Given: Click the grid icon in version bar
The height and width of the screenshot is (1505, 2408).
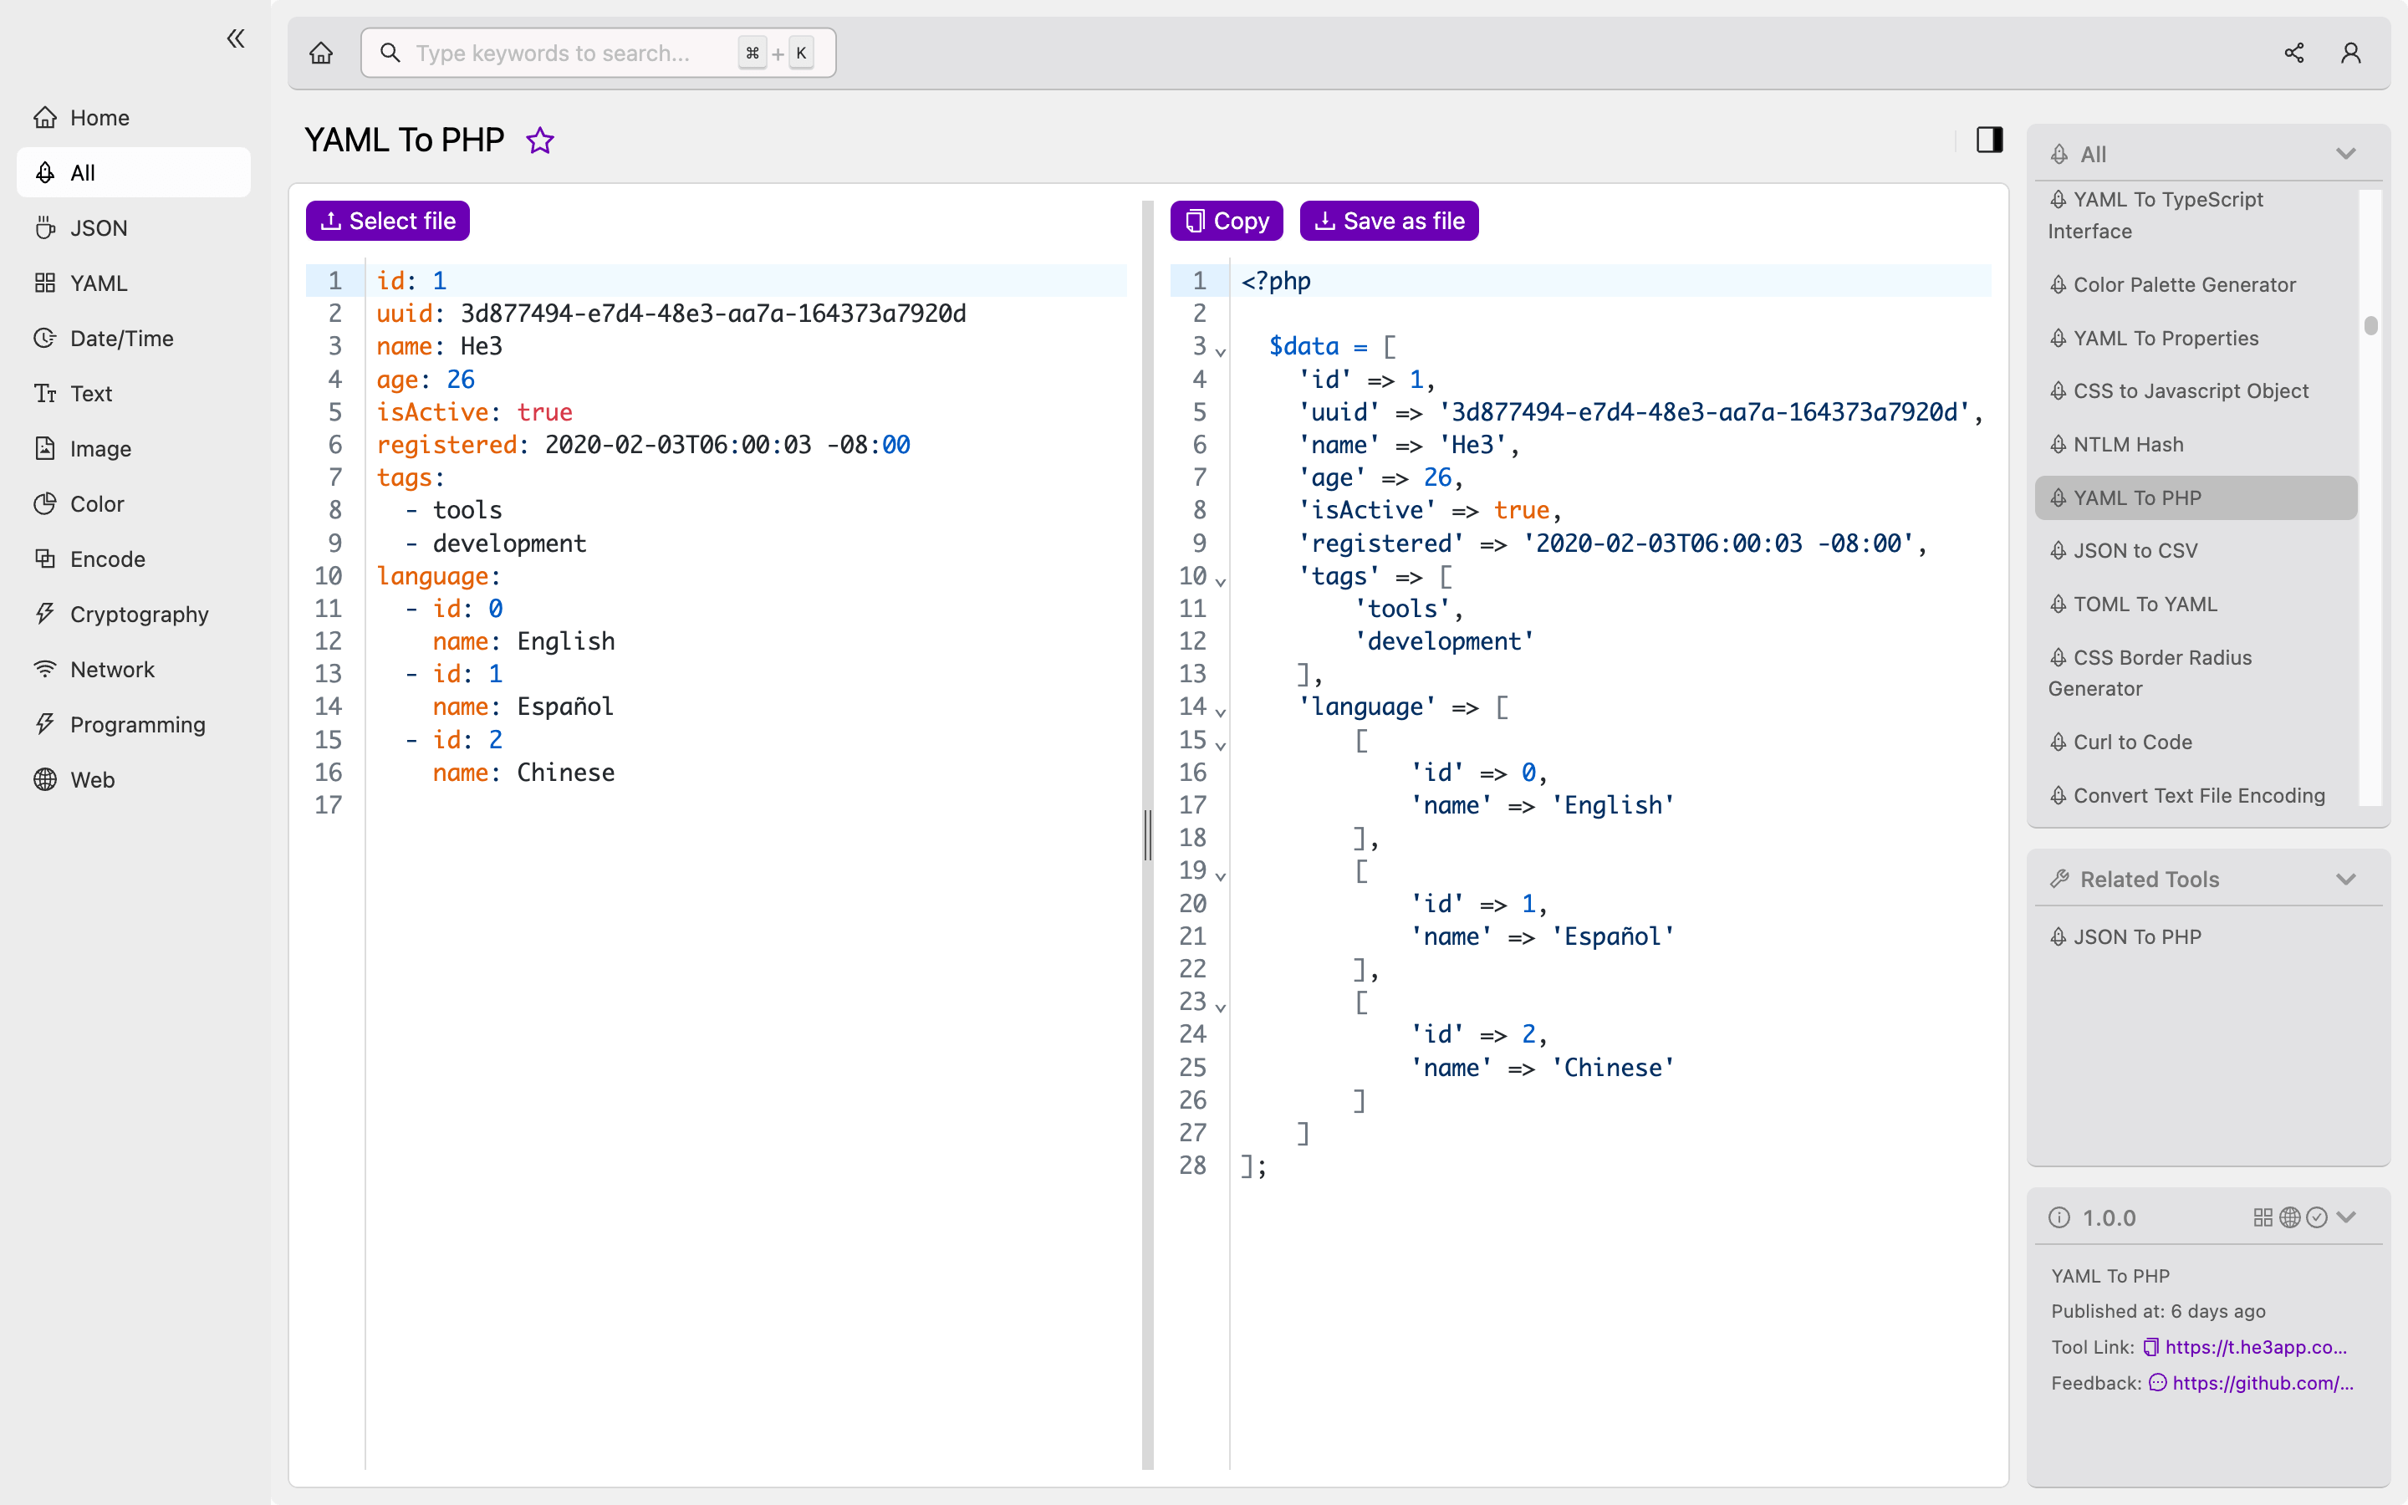Looking at the screenshot, I should [x=2263, y=1217].
